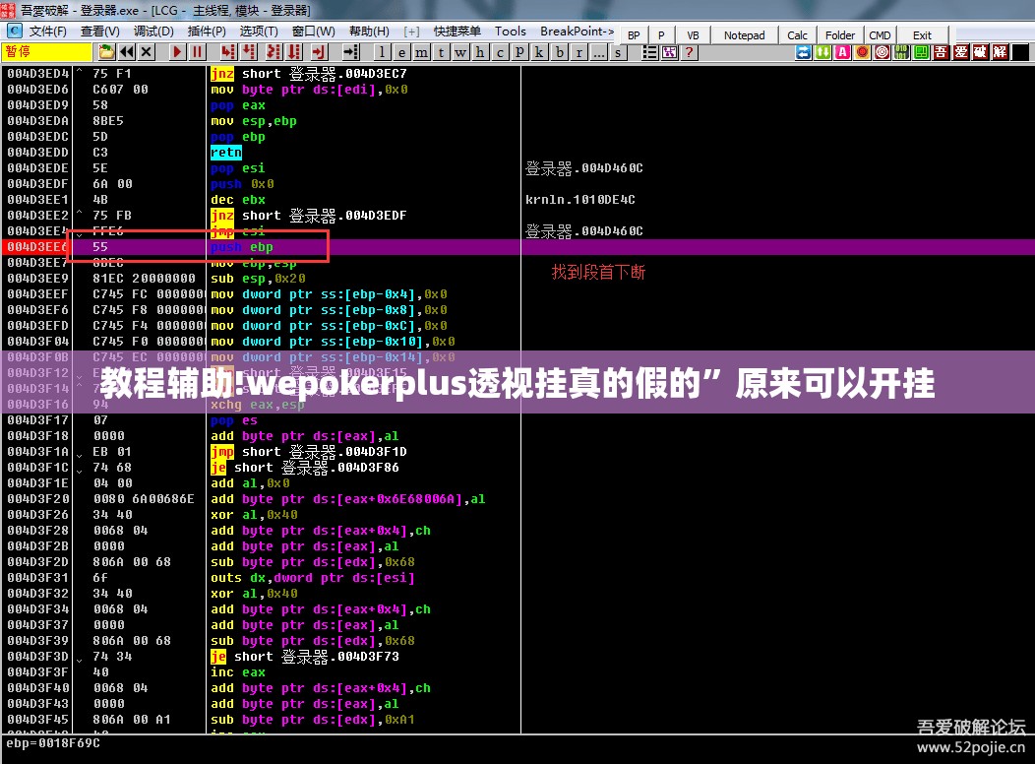Click the MDI child C icon
Viewport: 1035px width, 764px height.
[15, 32]
